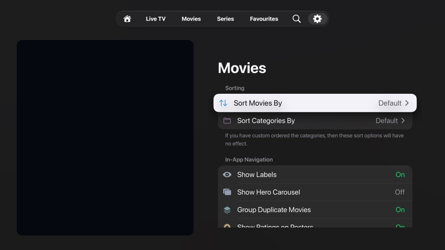Click the Group Duplicate Movies text

coord(274,210)
